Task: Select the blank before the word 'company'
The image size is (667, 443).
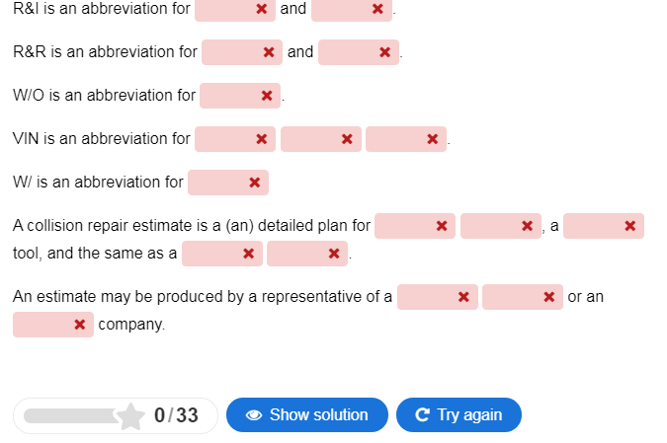Action: tap(53, 325)
